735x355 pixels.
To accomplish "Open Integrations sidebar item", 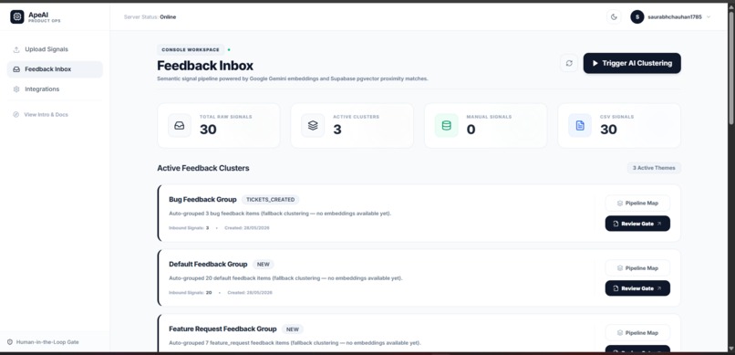I will [55, 89].
